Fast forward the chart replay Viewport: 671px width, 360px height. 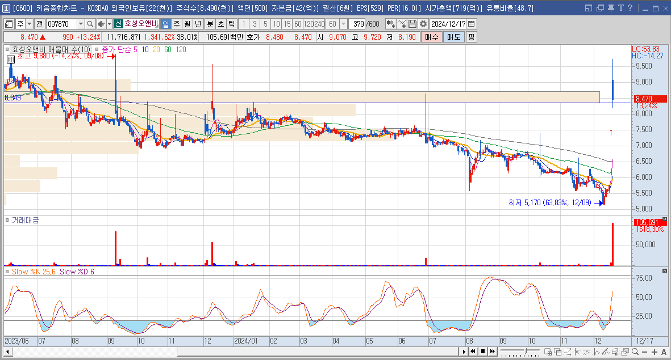tap(493, 351)
